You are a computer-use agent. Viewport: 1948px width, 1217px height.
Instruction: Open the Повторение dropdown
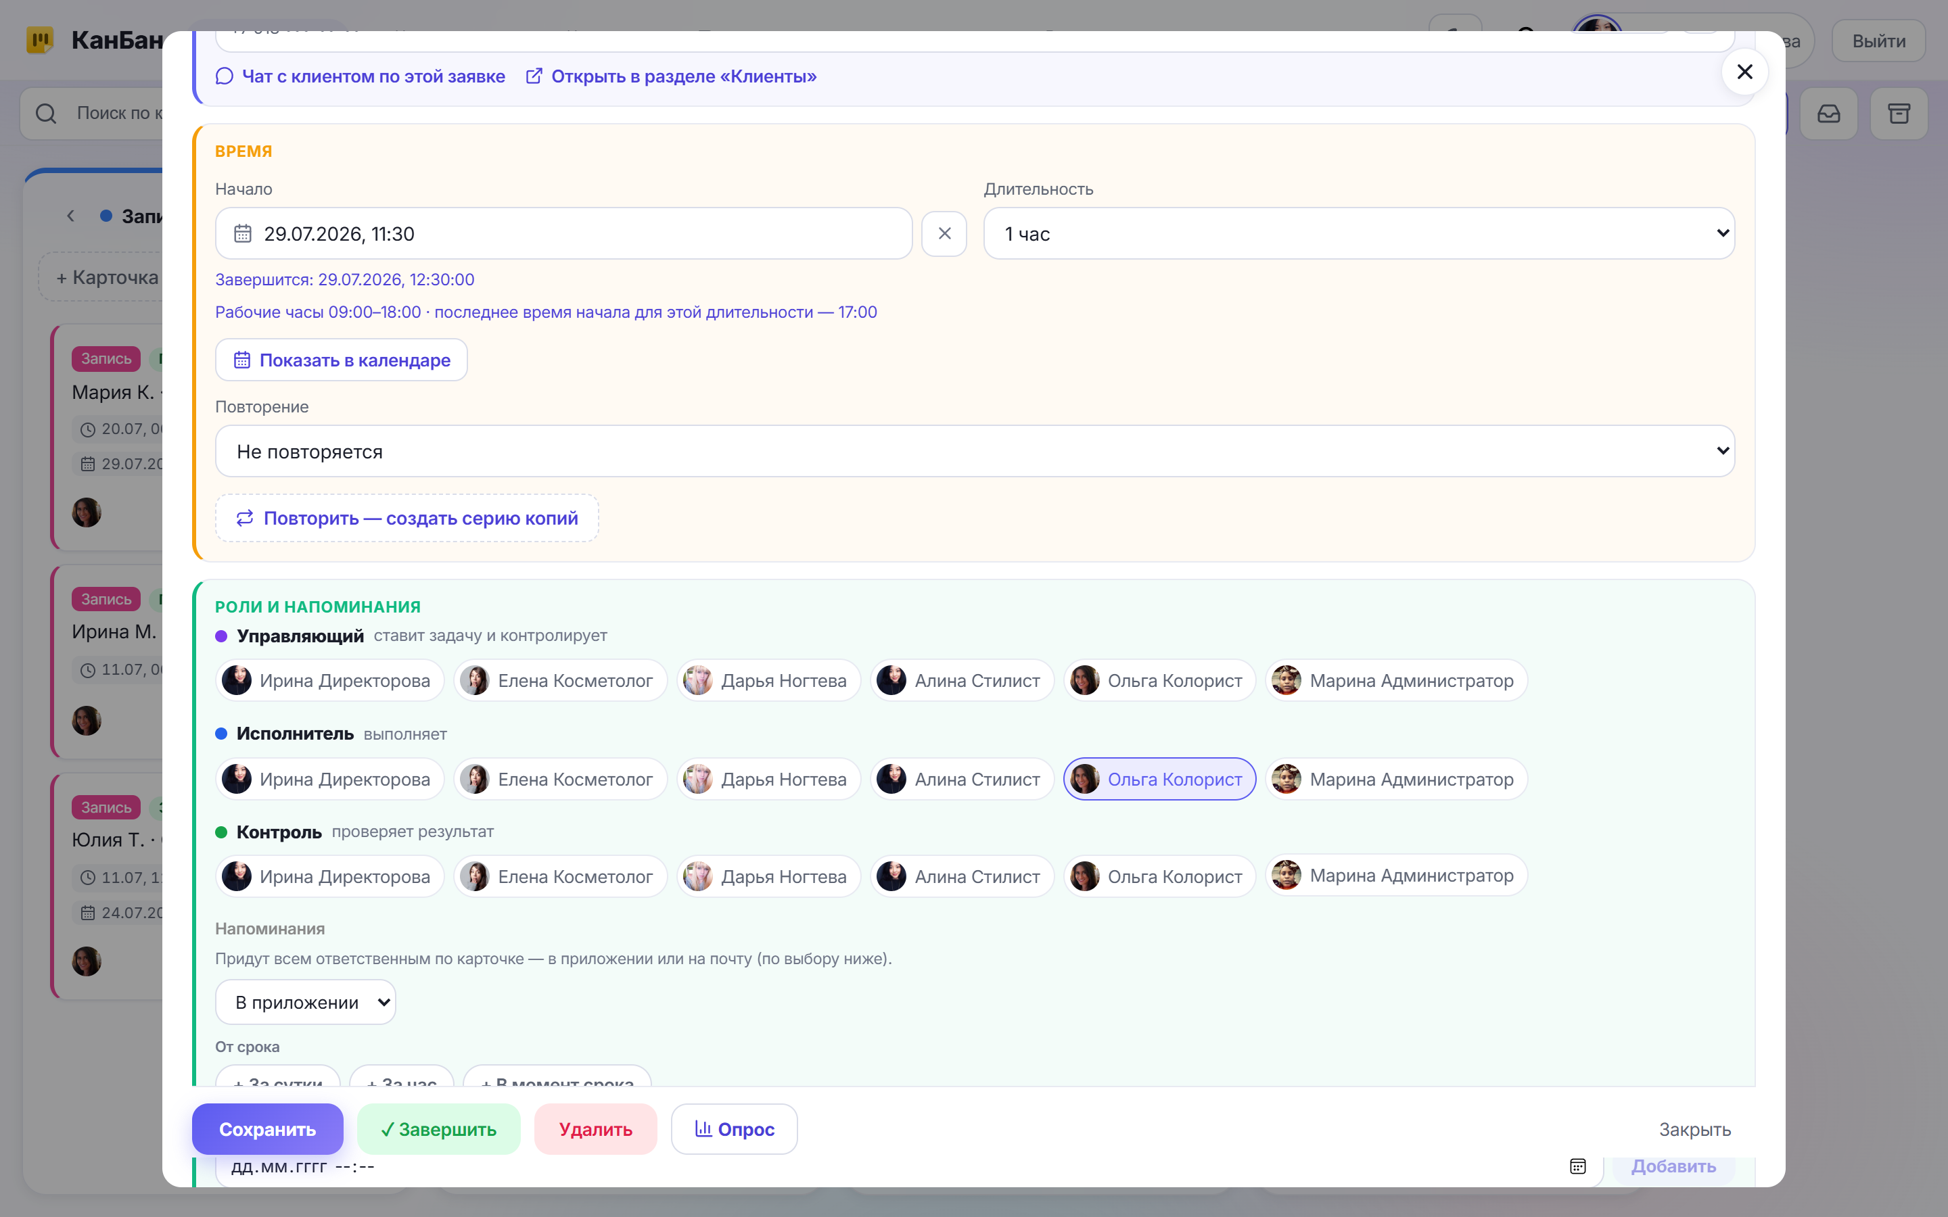tap(975, 451)
